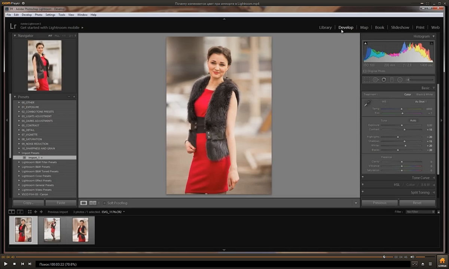Image resolution: width=449 pixels, height=269 pixels.
Task: Click the Paste button
Action: click(x=61, y=203)
